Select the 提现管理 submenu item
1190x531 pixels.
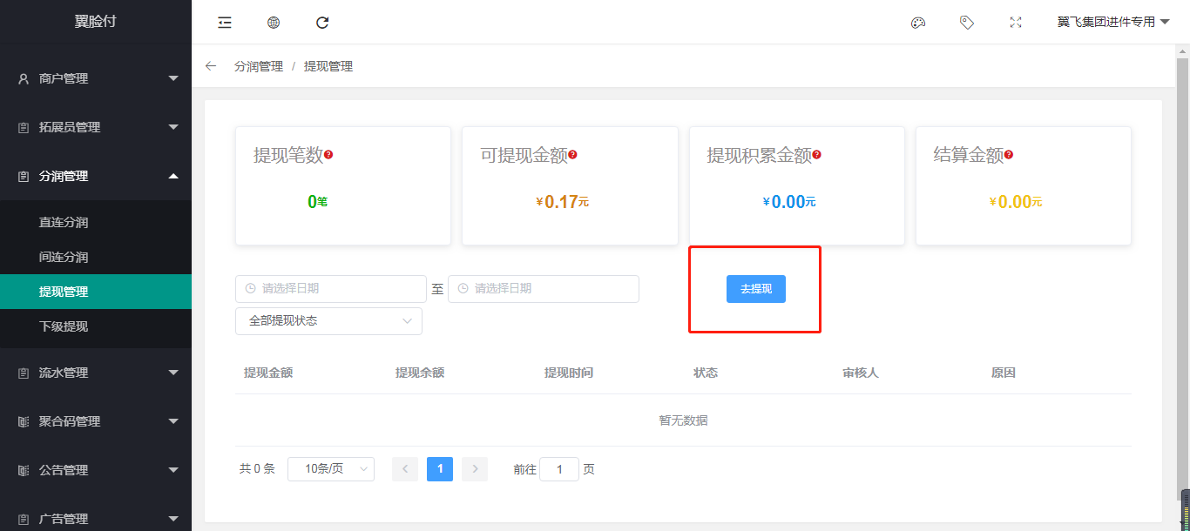pos(96,292)
